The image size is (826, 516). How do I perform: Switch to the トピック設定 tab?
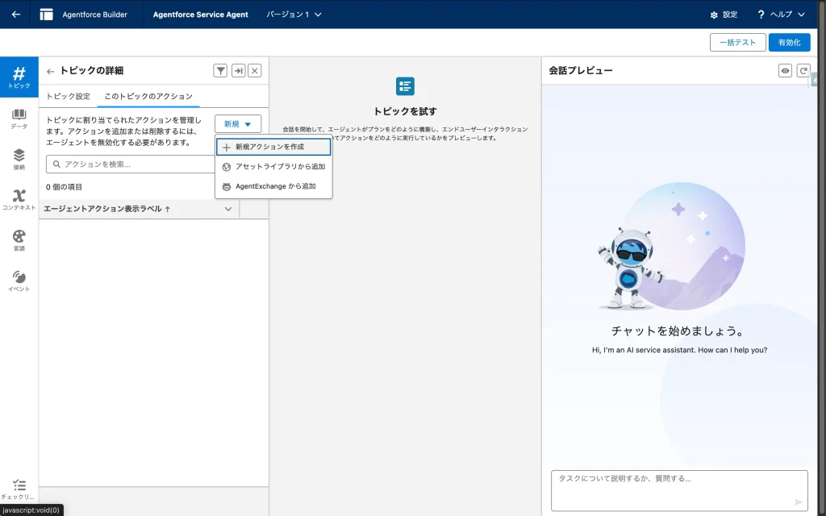click(x=69, y=97)
